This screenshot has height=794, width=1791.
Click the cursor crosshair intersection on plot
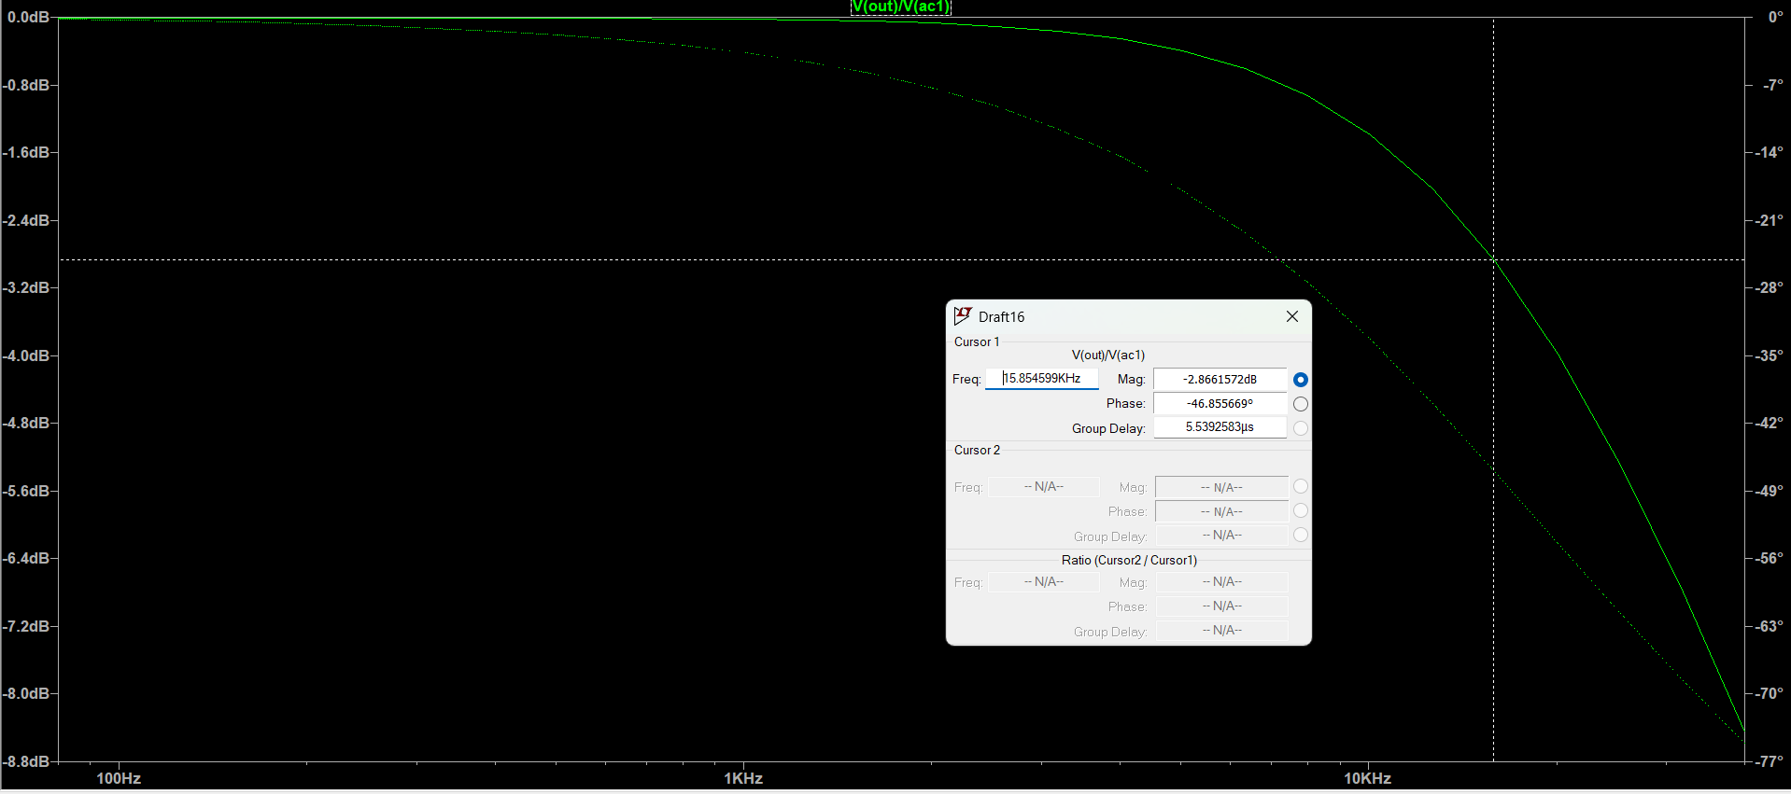(x=1493, y=259)
